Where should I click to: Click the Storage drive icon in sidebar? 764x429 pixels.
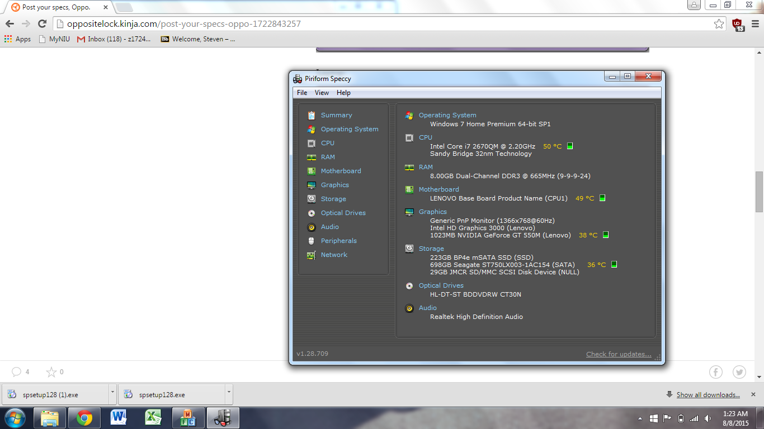pyautogui.click(x=312, y=199)
